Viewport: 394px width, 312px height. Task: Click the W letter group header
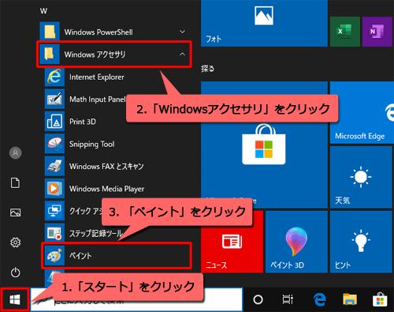(x=43, y=11)
